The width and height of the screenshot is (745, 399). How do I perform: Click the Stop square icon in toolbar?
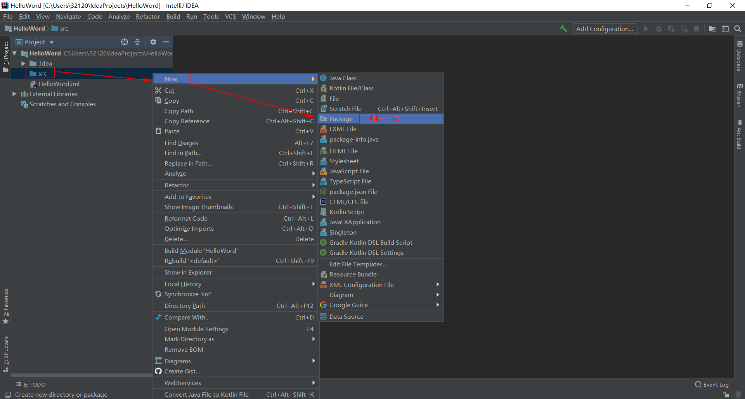click(696, 29)
